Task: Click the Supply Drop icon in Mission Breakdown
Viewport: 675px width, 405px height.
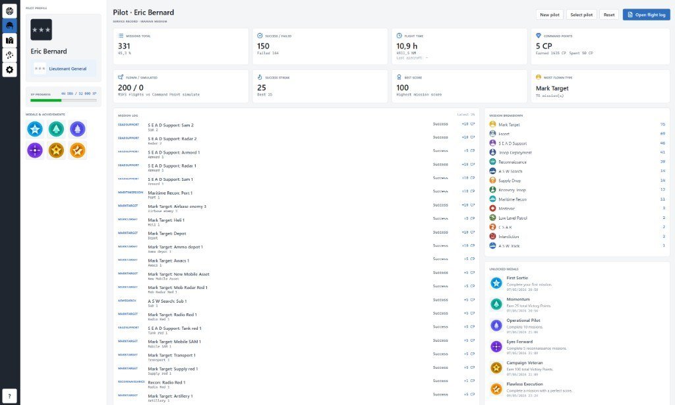Action: 492,180
